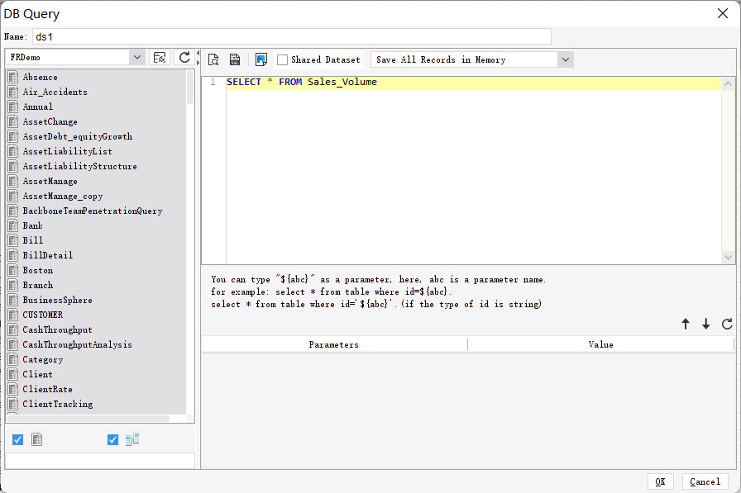Open the query preview icon
This screenshot has height=493, width=741.
tap(213, 59)
